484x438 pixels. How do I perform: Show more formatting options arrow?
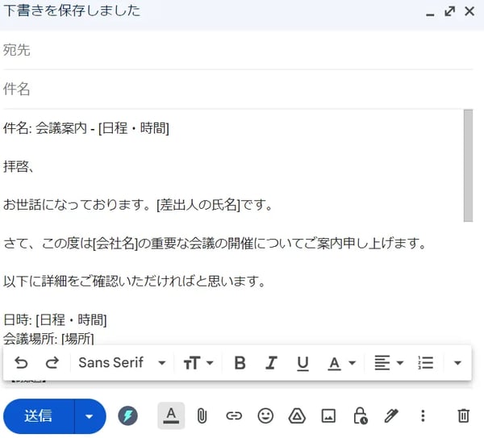[x=457, y=363]
